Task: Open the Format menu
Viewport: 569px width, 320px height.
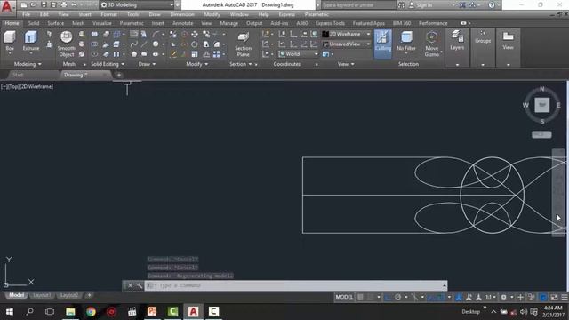Action: 108,14
